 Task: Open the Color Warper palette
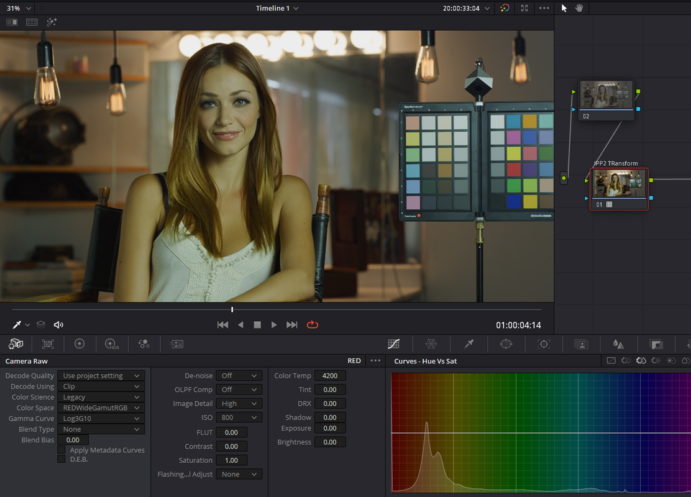tap(431, 344)
